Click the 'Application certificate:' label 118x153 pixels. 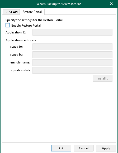click(x=21, y=40)
